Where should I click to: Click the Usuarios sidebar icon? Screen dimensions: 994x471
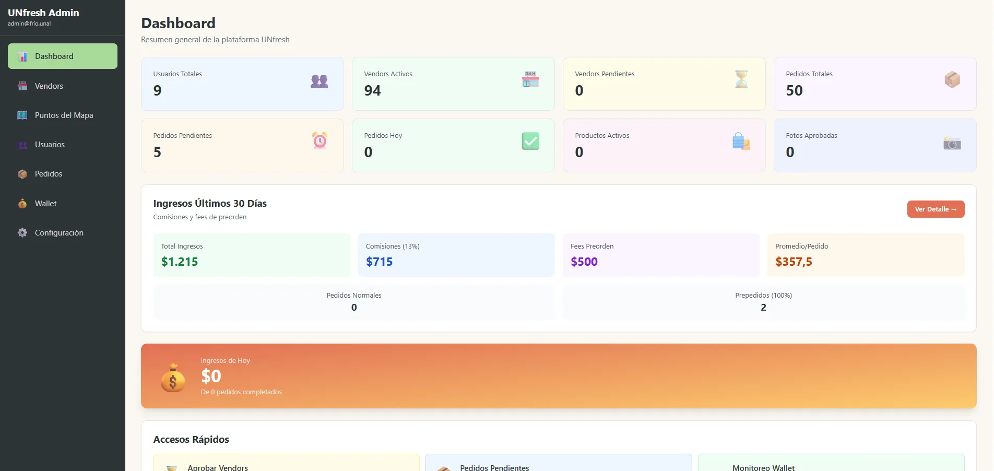pos(22,145)
